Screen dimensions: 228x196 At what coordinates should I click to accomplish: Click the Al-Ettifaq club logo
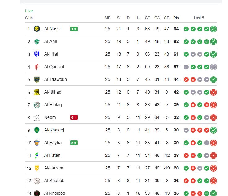click(37, 105)
